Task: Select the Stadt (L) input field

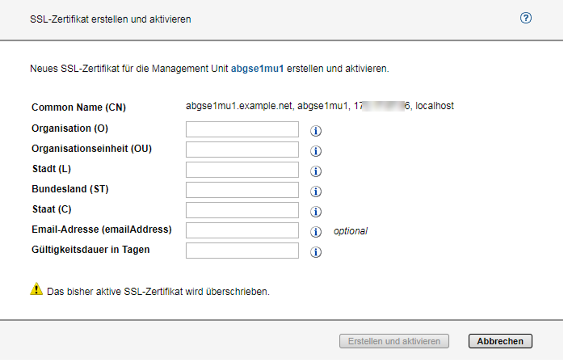Action: pos(242,170)
